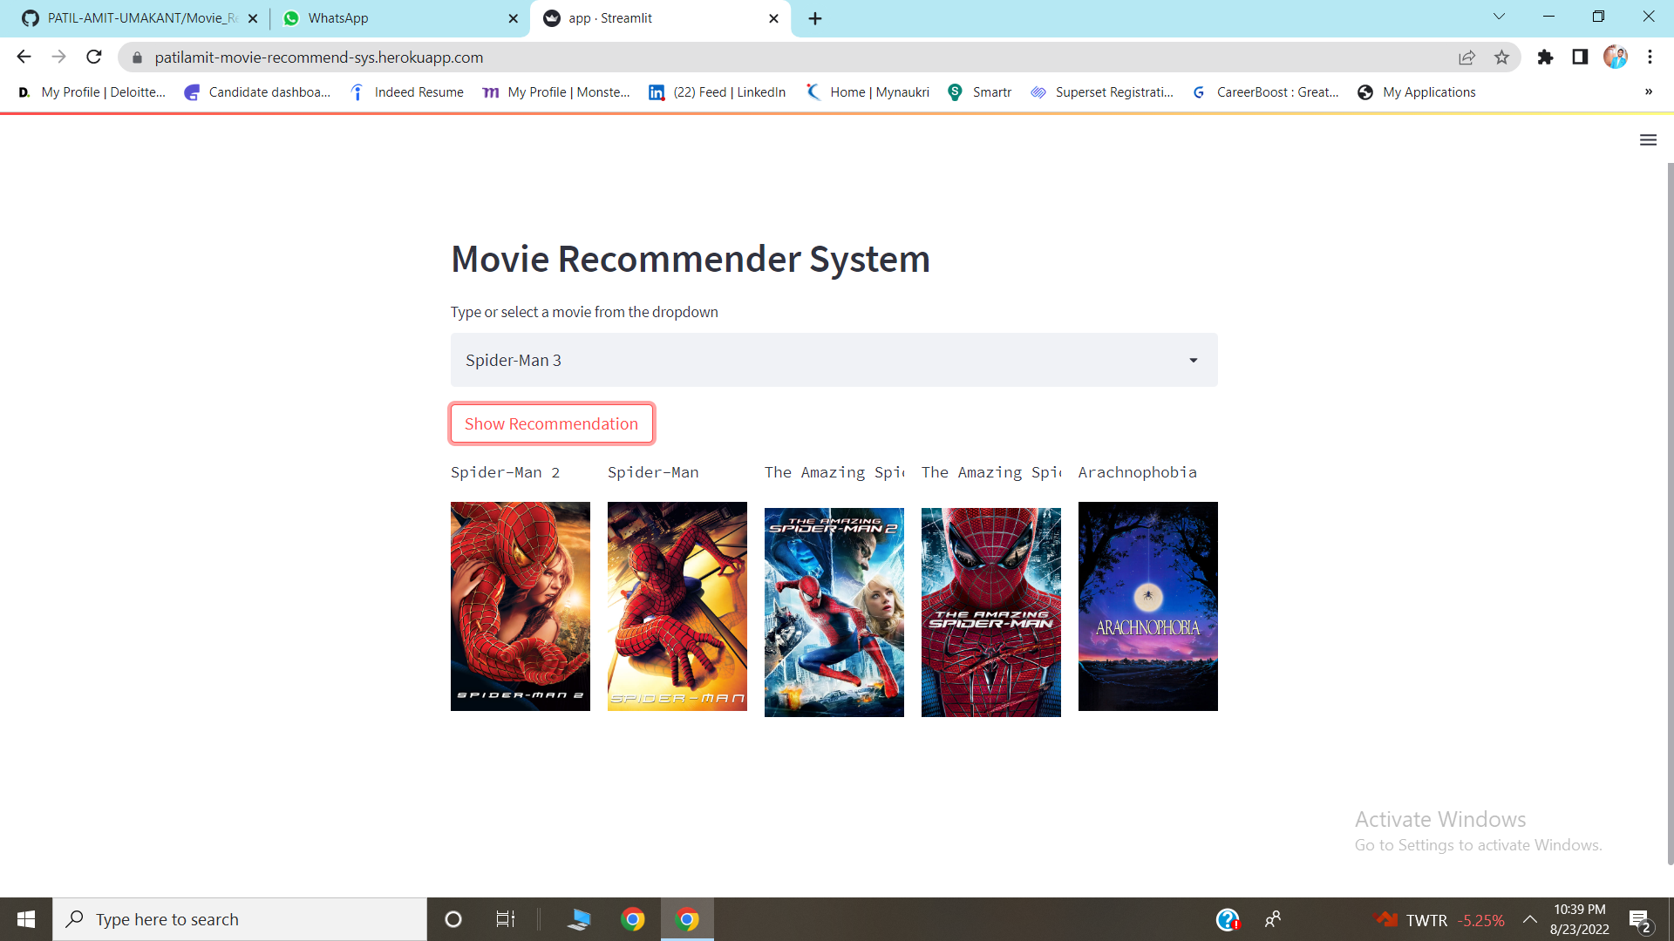Open the Chrome profile avatar menu
This screenshot has width=1674, height=941.
point(1617,57)
